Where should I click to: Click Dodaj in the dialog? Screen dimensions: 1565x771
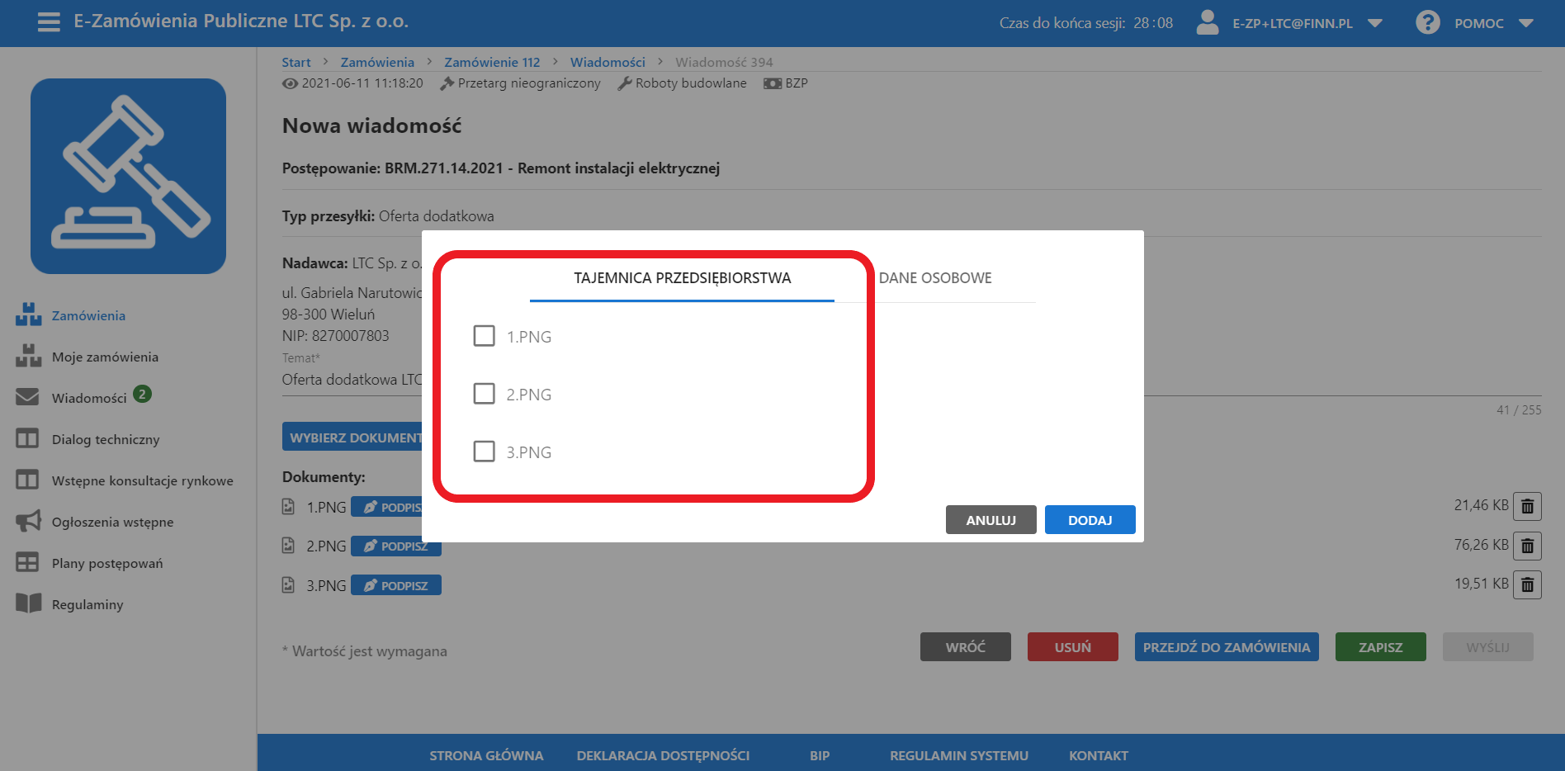[x=1090, y=520]
